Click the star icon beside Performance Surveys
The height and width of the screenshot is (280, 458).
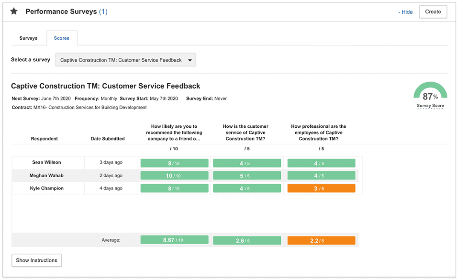coord(14,11)
